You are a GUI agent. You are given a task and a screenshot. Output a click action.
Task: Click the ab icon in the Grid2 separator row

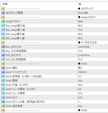[x=3, y=110]
